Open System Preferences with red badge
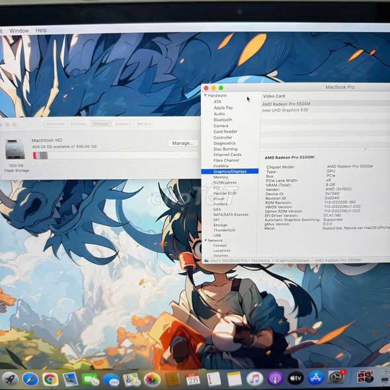Viewport: 390px width, 390px height. click(x=336, y=377)
